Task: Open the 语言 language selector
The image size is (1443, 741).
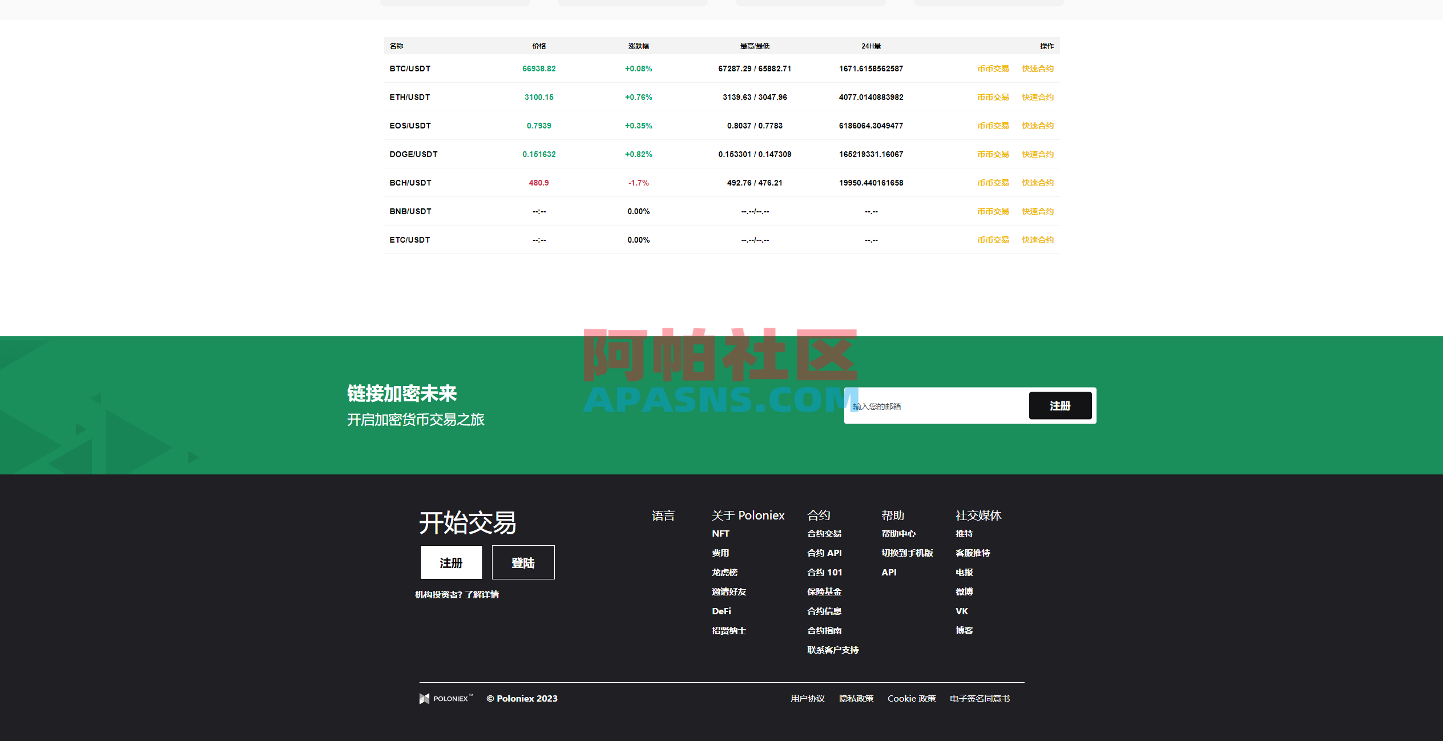Action: click(663, 515)
